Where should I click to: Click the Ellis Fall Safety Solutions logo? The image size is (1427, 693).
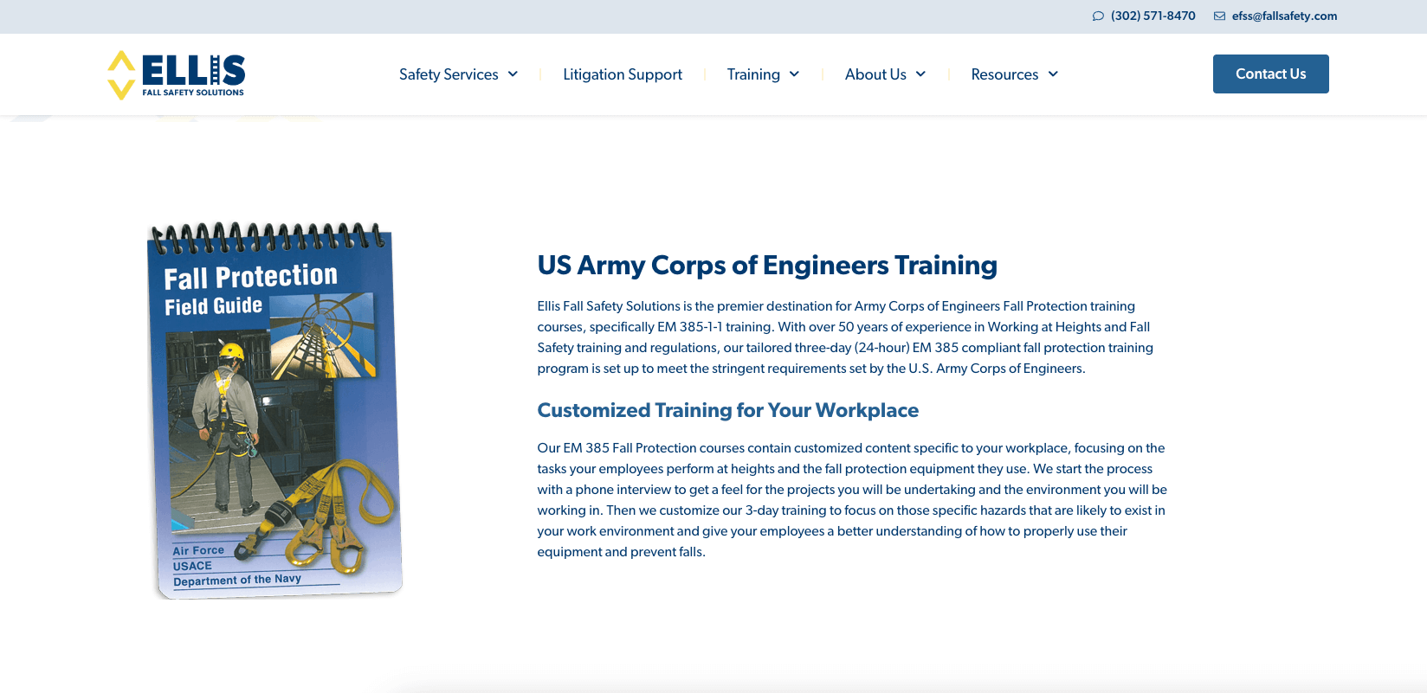177,74
